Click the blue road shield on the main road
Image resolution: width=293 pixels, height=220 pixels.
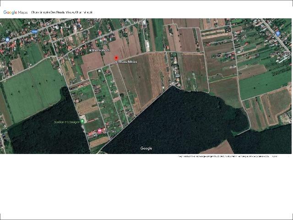34,32
